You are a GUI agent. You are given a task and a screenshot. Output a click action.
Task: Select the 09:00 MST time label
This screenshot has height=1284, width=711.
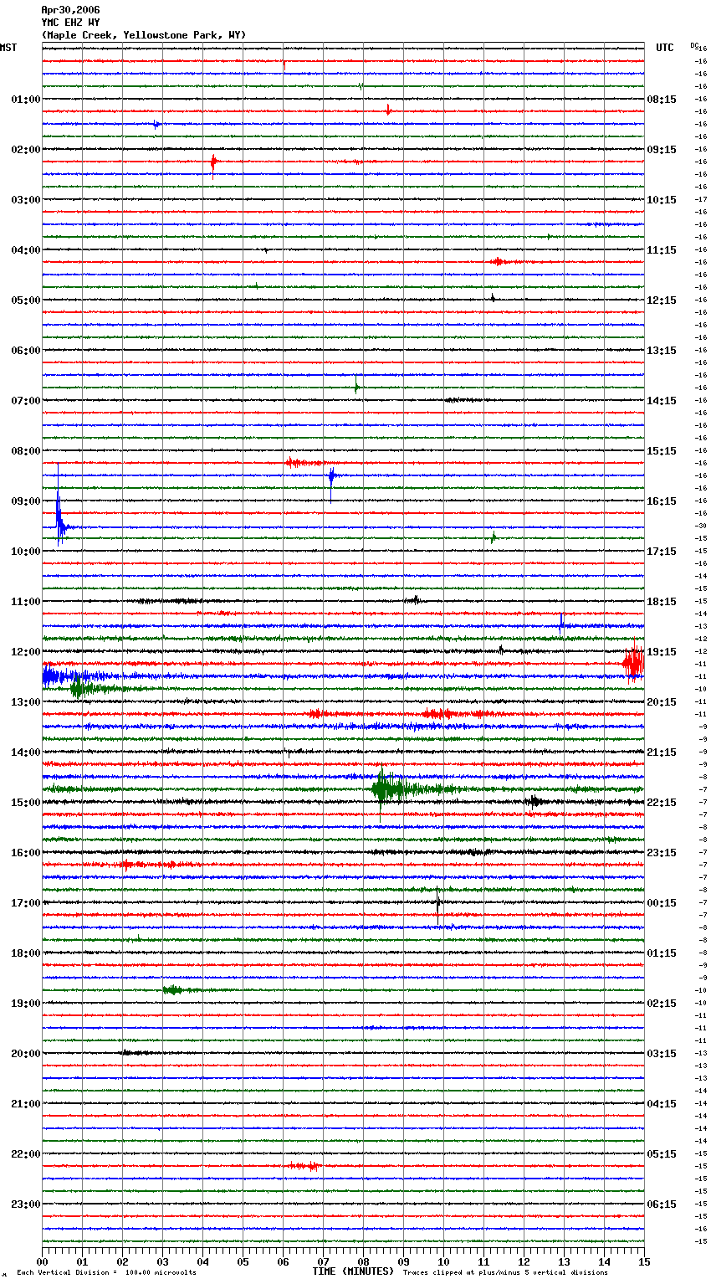[x=25, y=501]
